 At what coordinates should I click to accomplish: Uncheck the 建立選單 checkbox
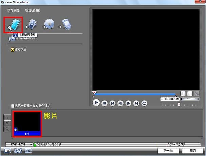pyautogui.click(x=13, y=50)
